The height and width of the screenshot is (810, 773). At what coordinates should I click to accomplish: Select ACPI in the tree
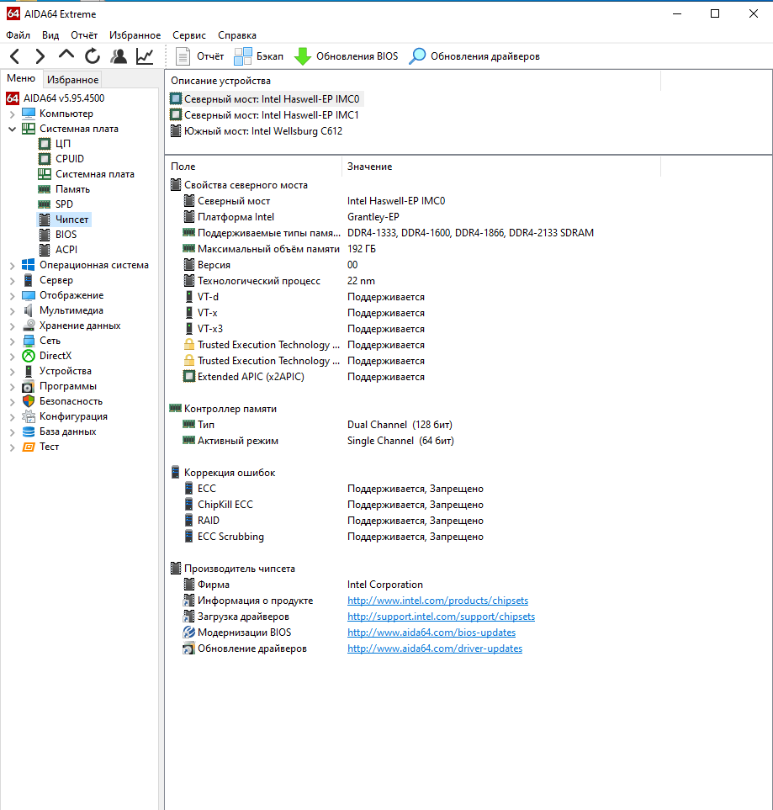click(x=58, y=250)
